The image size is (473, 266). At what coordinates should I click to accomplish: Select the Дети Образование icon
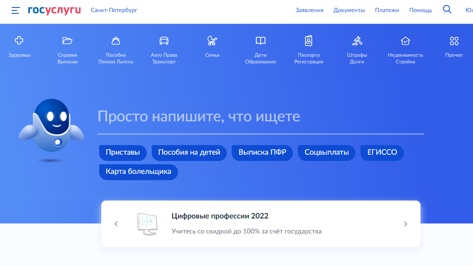click(260, 46)
